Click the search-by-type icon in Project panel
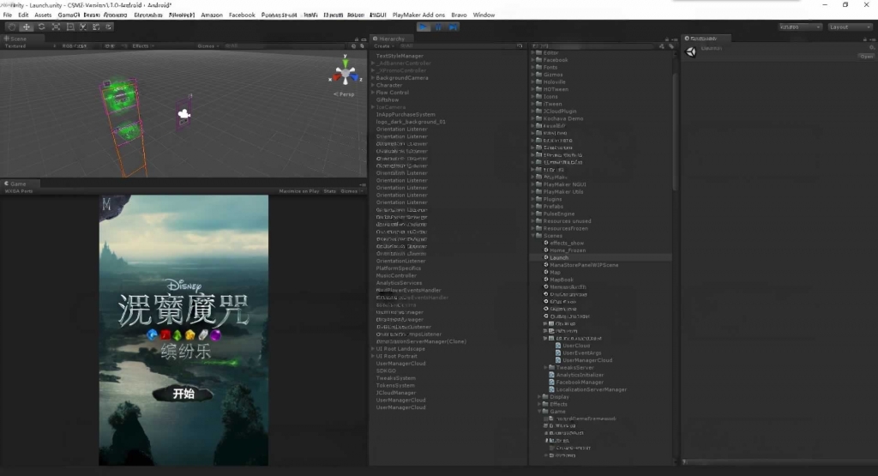This screenshot has width=878, height=476. (x=661, y=46)
